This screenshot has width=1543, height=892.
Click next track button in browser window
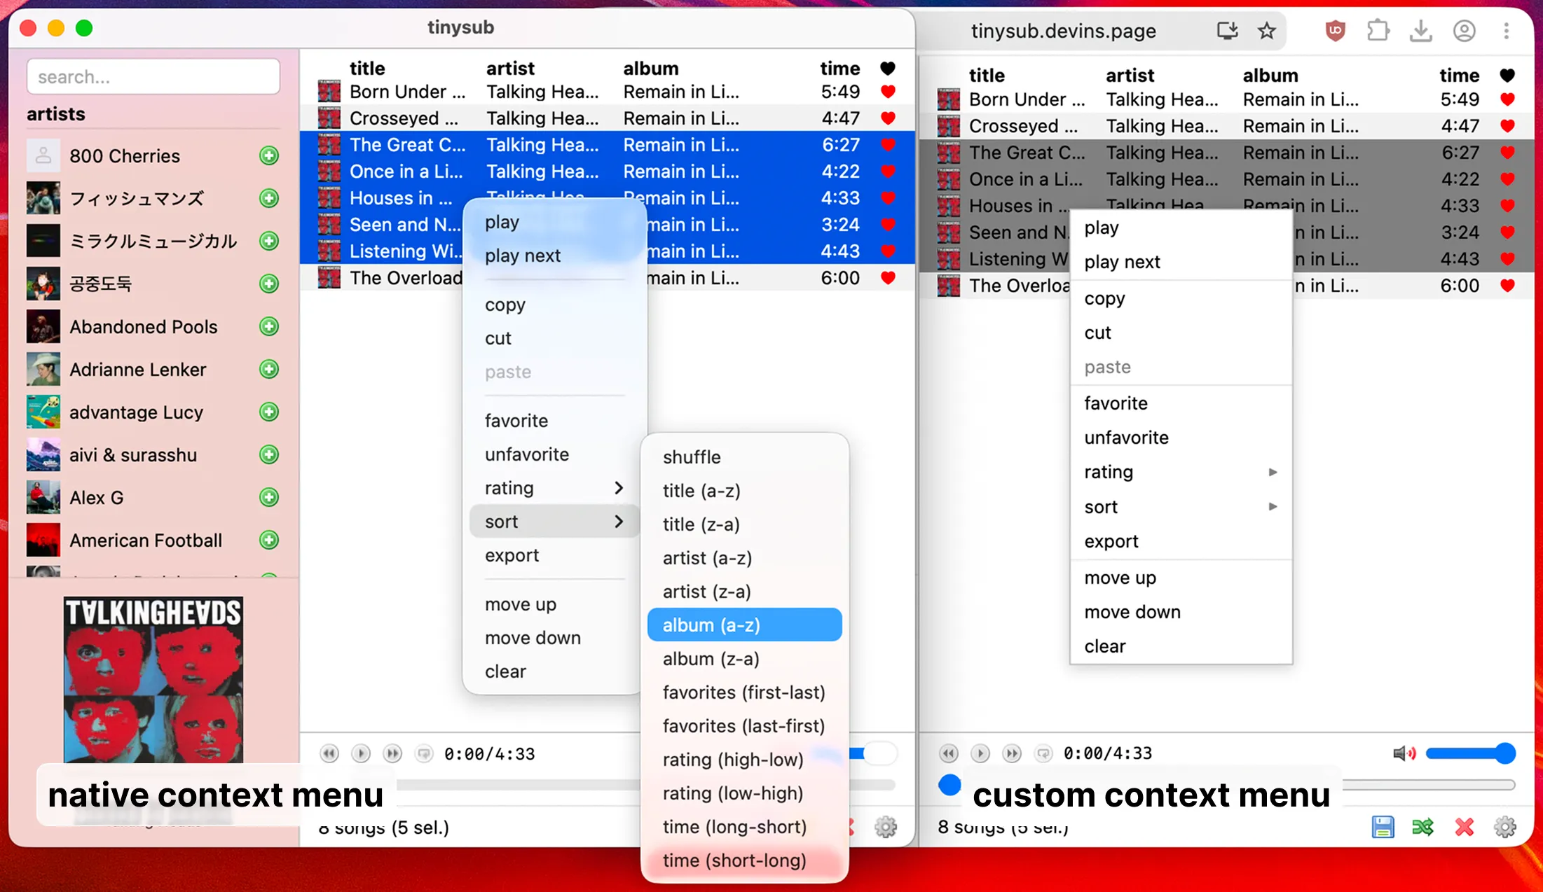point(1012,753)
